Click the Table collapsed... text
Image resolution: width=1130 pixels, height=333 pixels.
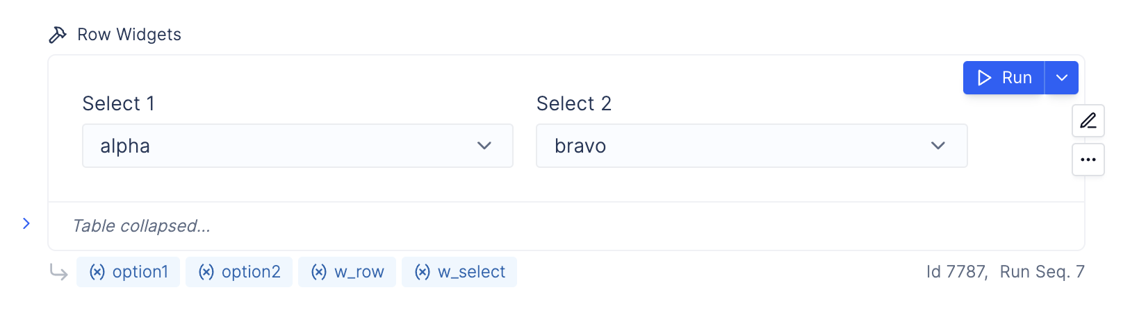[x=141, y=226]
